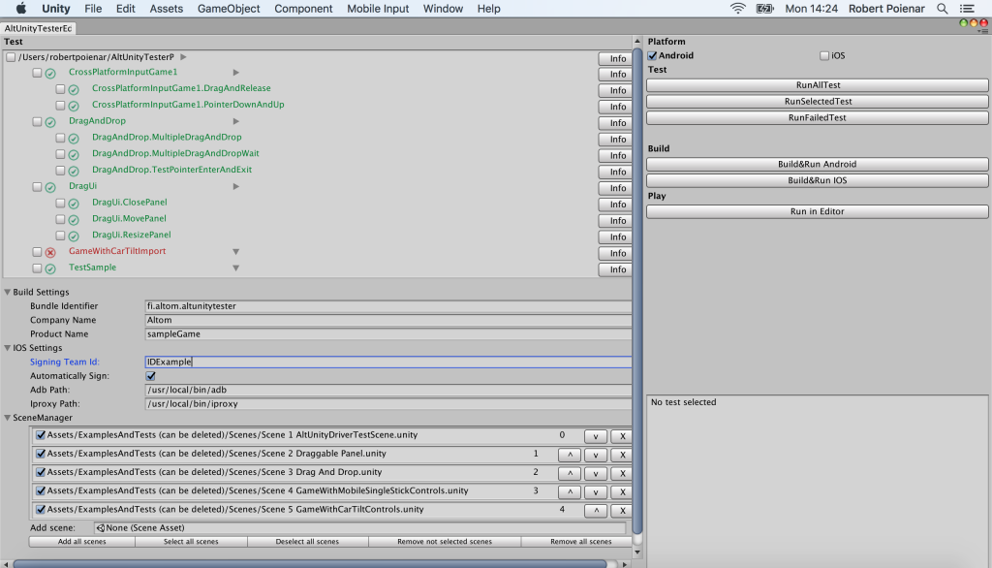Click the RunFailedTest button
The image size is (992, 568).
point(818,118)
